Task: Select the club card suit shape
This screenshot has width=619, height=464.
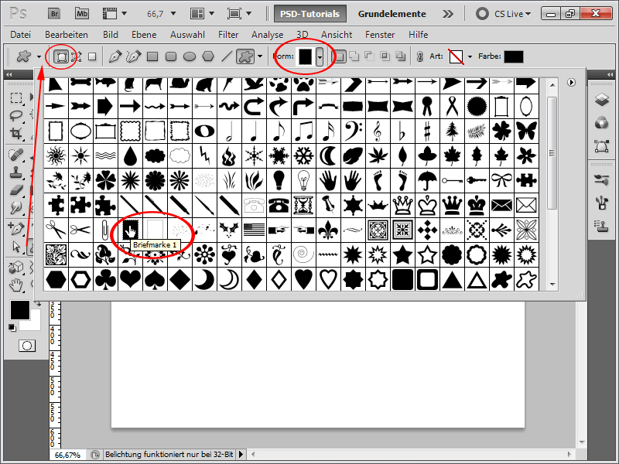Action: pyautogui.click(x=105, y=280)
